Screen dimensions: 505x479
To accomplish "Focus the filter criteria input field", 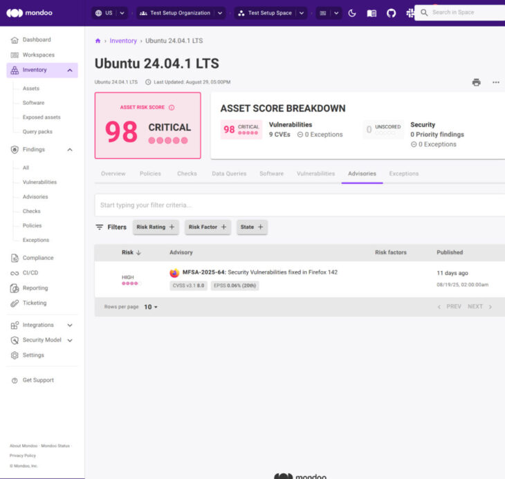I will click(x=300, y=205).
